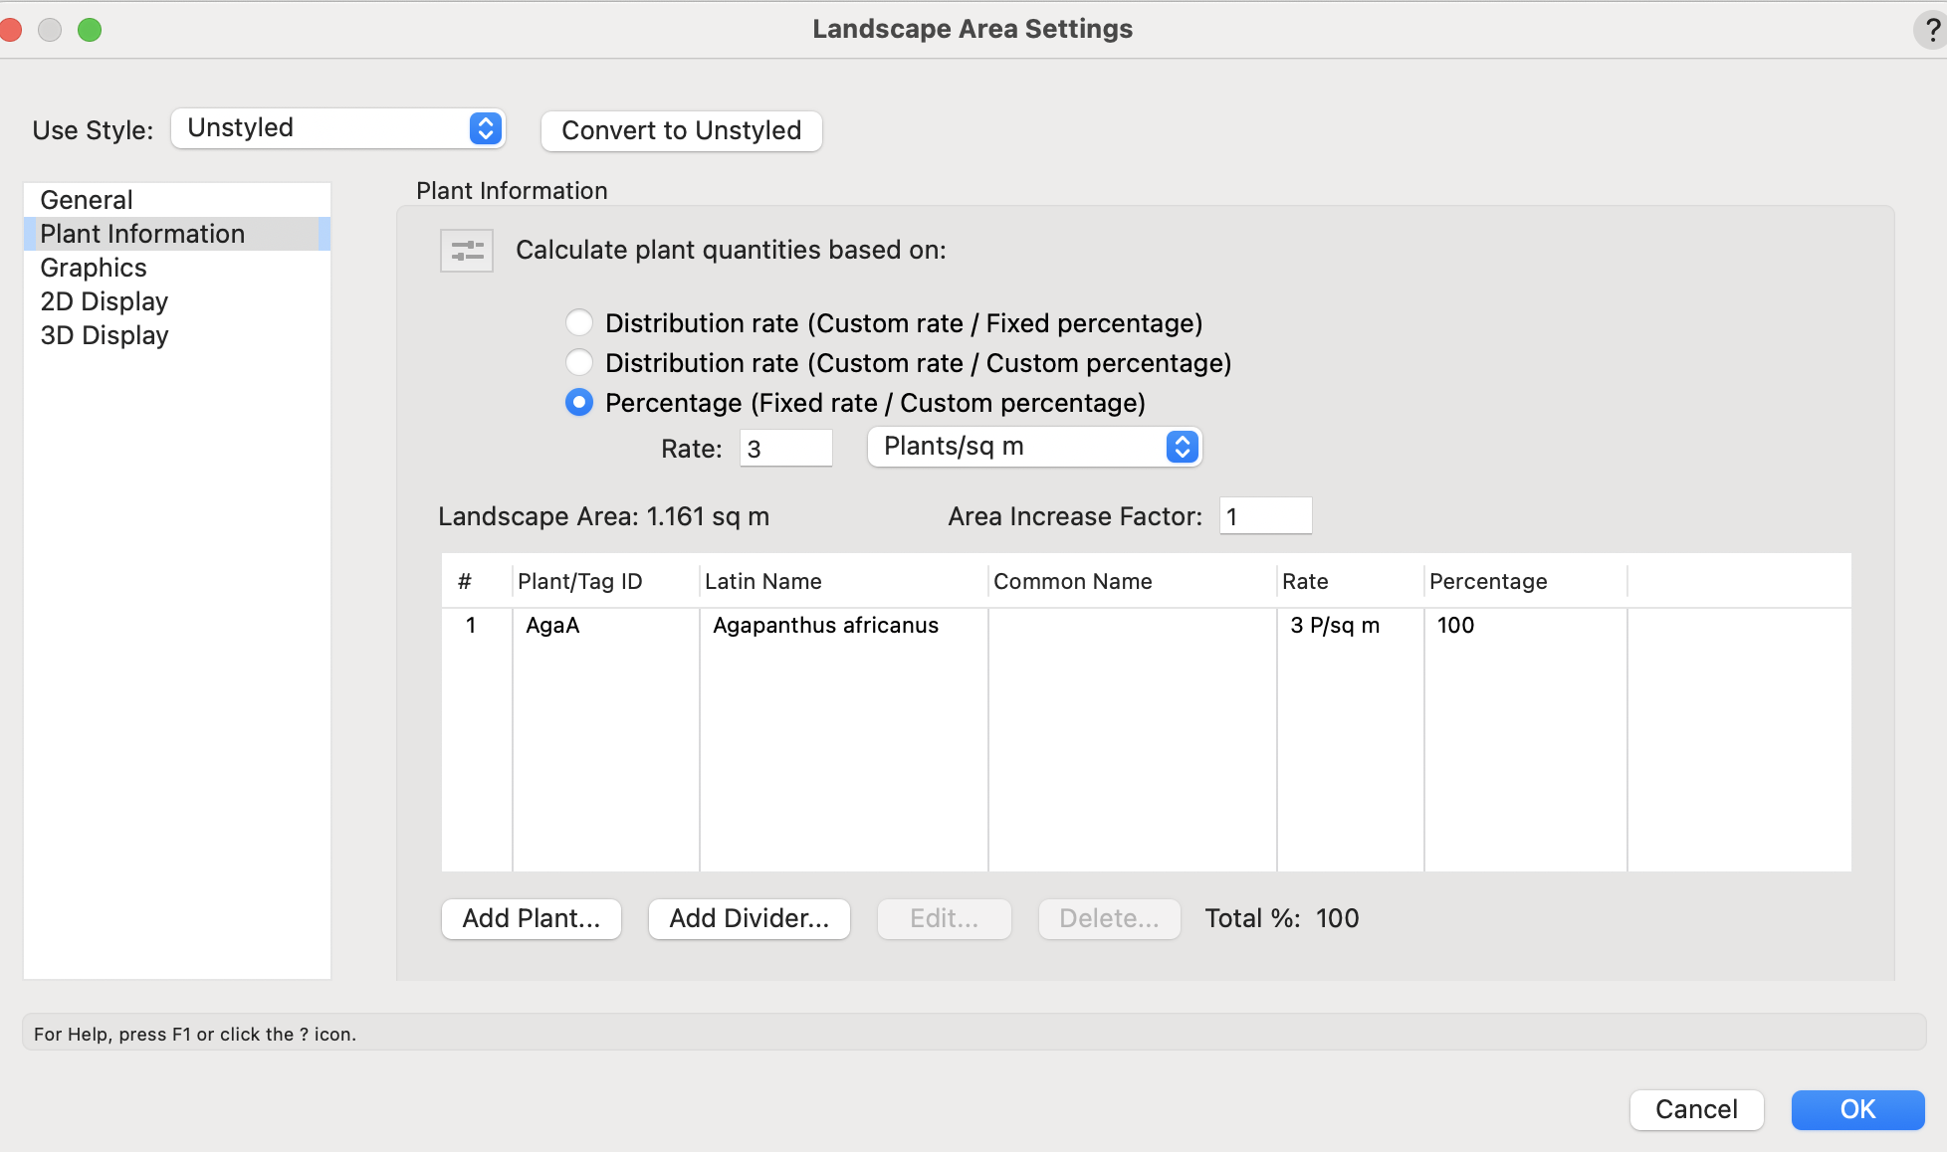Click the Add Divider... button

(x=749, y=918)
